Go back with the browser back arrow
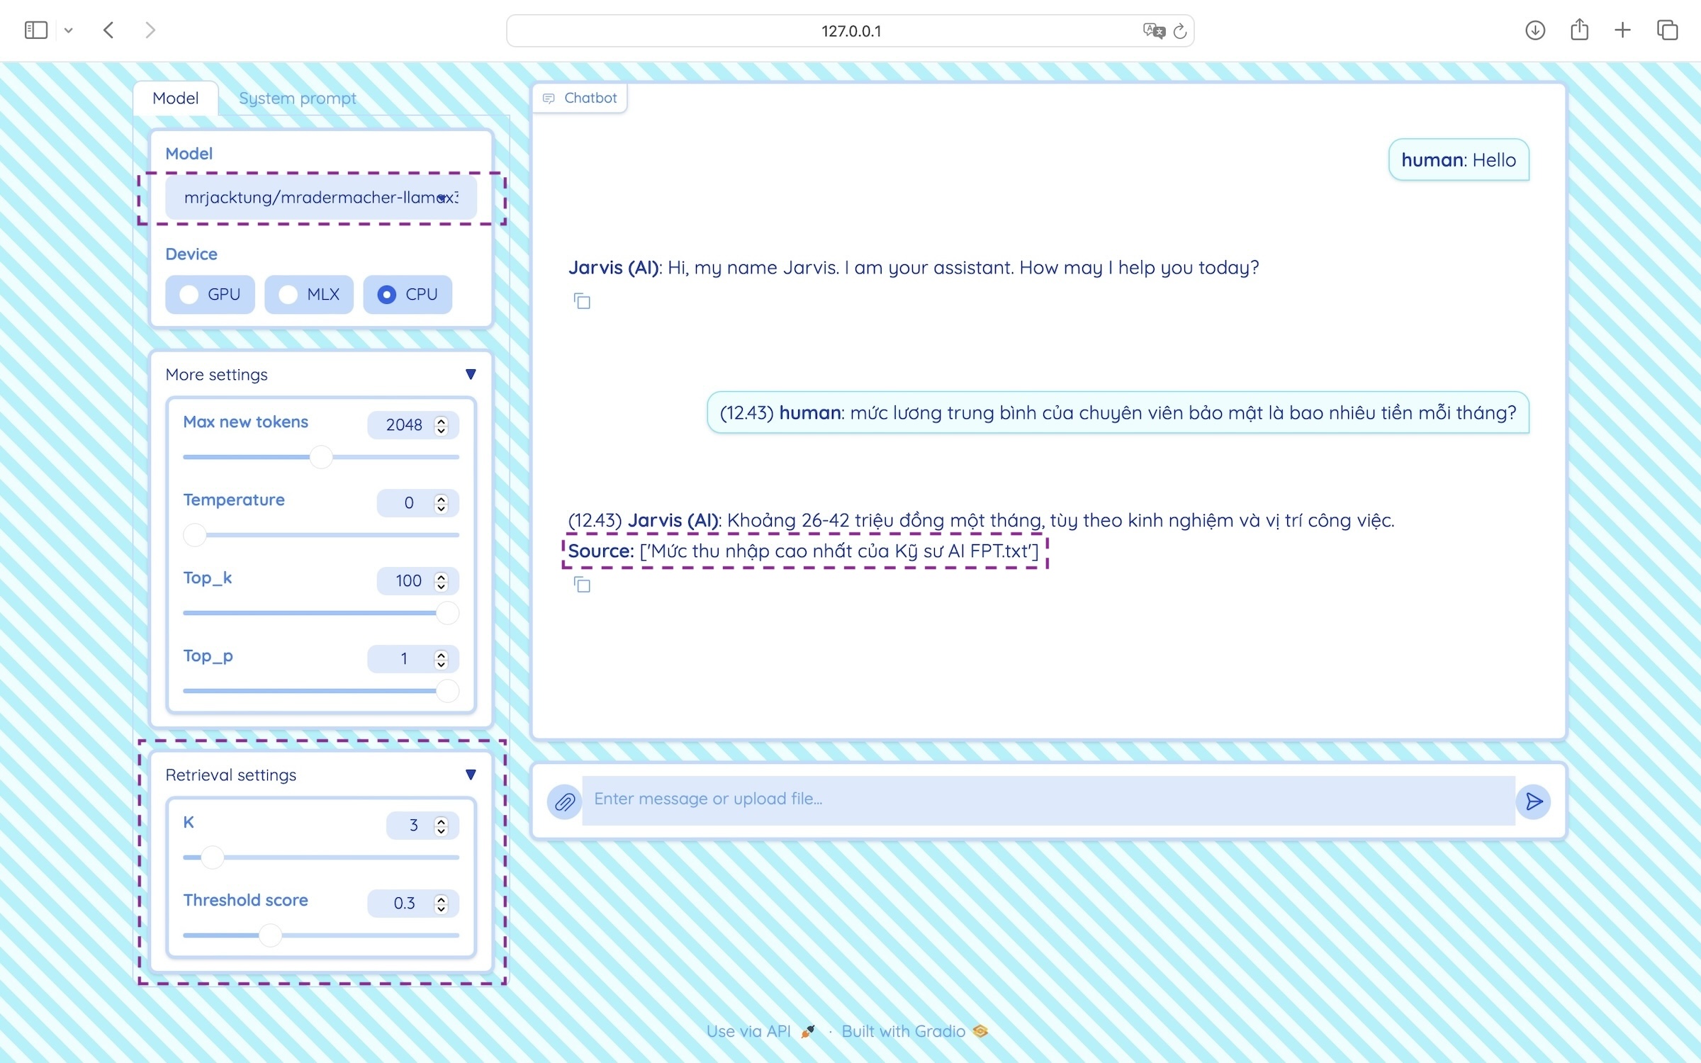The height and width of the screenshot is (1063, 1701). [x=108, y=30]
